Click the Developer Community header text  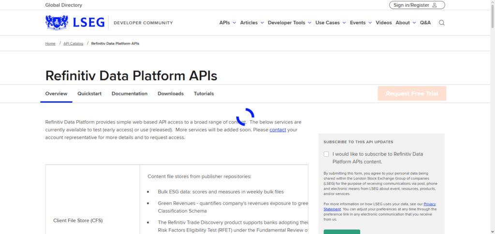point(143,23)
